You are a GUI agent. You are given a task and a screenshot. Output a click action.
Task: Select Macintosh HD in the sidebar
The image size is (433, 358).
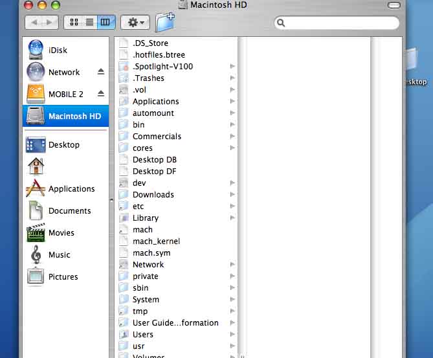click(x=66, y=116)
